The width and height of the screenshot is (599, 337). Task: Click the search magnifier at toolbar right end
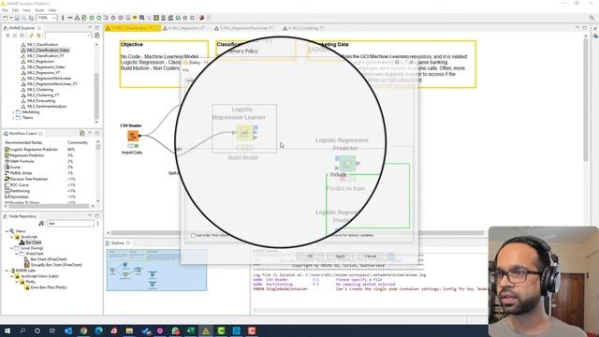tap(592, 18)
